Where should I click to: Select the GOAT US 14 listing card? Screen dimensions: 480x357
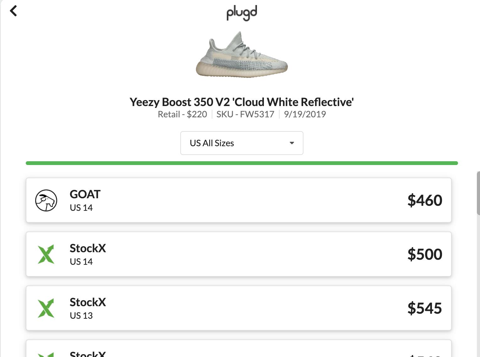pos(239,200)
